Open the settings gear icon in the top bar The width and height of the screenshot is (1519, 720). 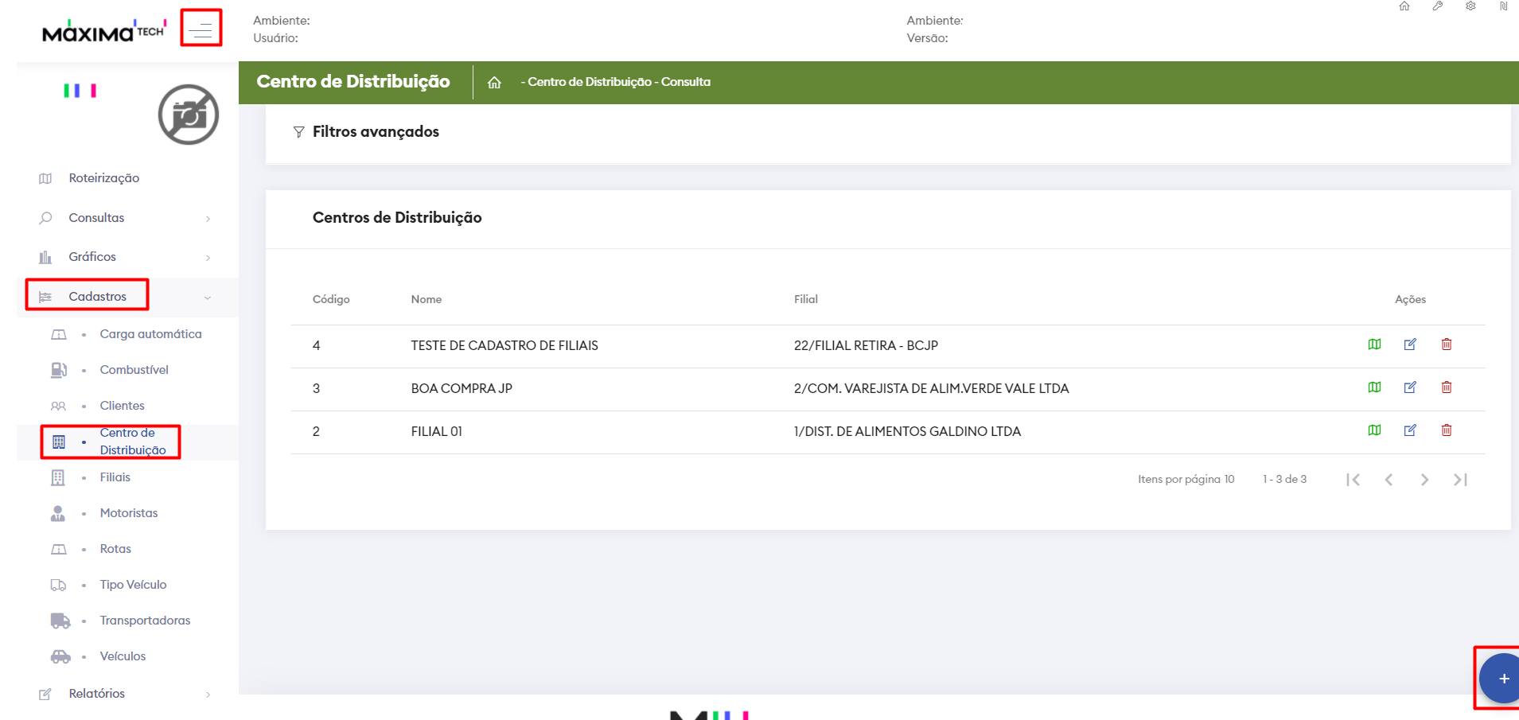pyautogui.click(x=1470, y=6)
